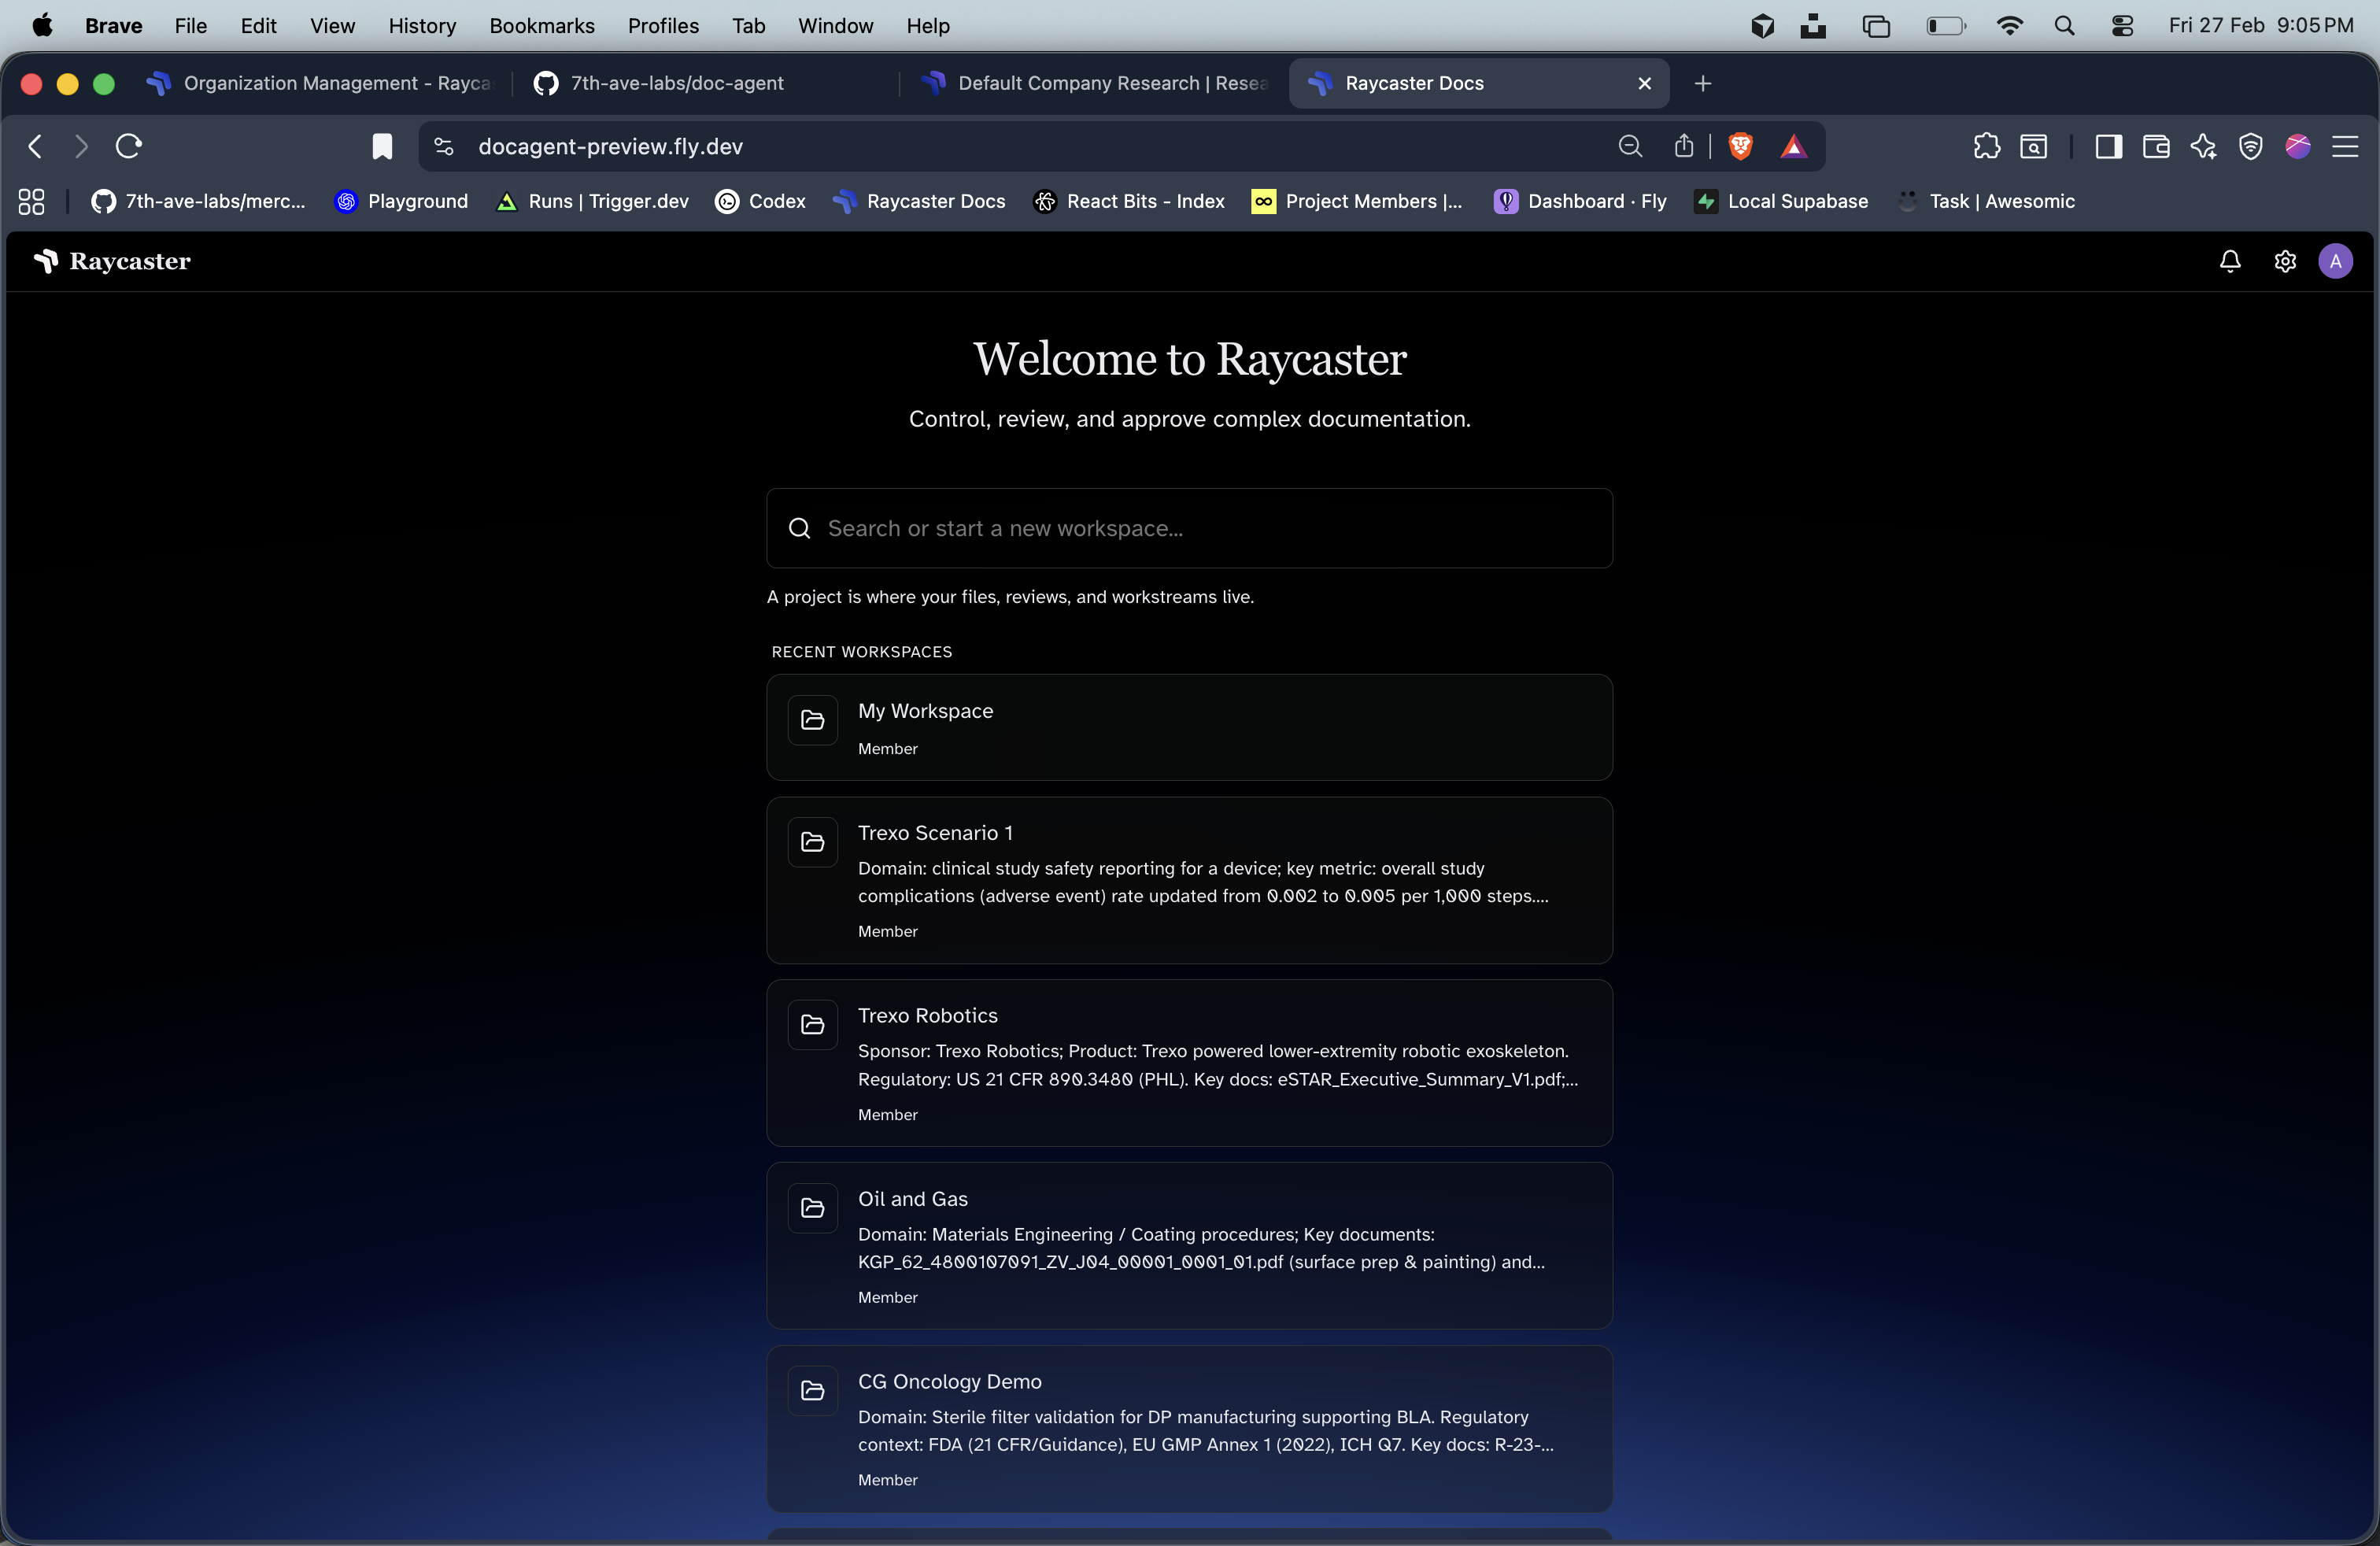Open Raycaster settings gear icon
2380x1546 pixels.
(2284, 262)
